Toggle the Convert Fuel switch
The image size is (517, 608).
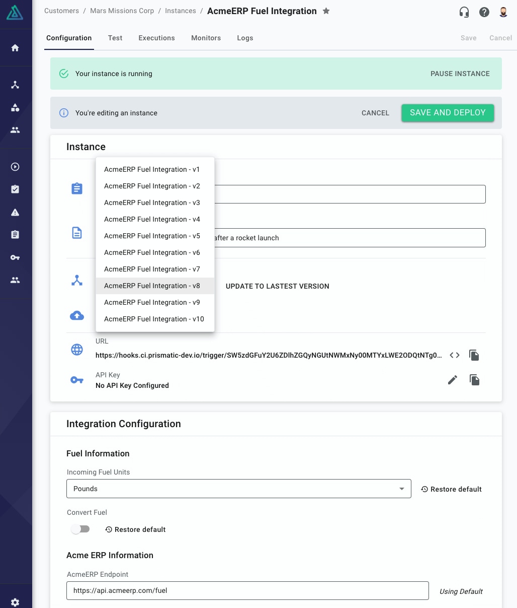(80, 529)
